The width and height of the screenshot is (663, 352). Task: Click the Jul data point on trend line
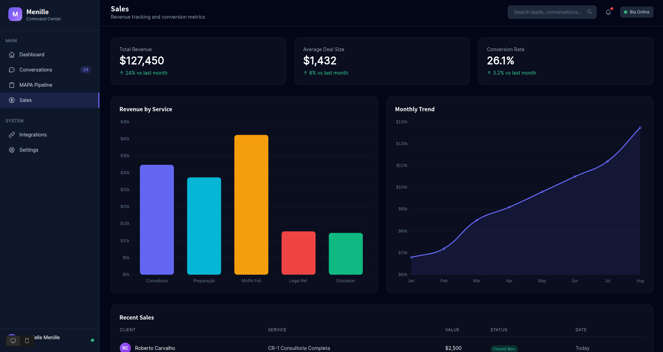point(608,161)
